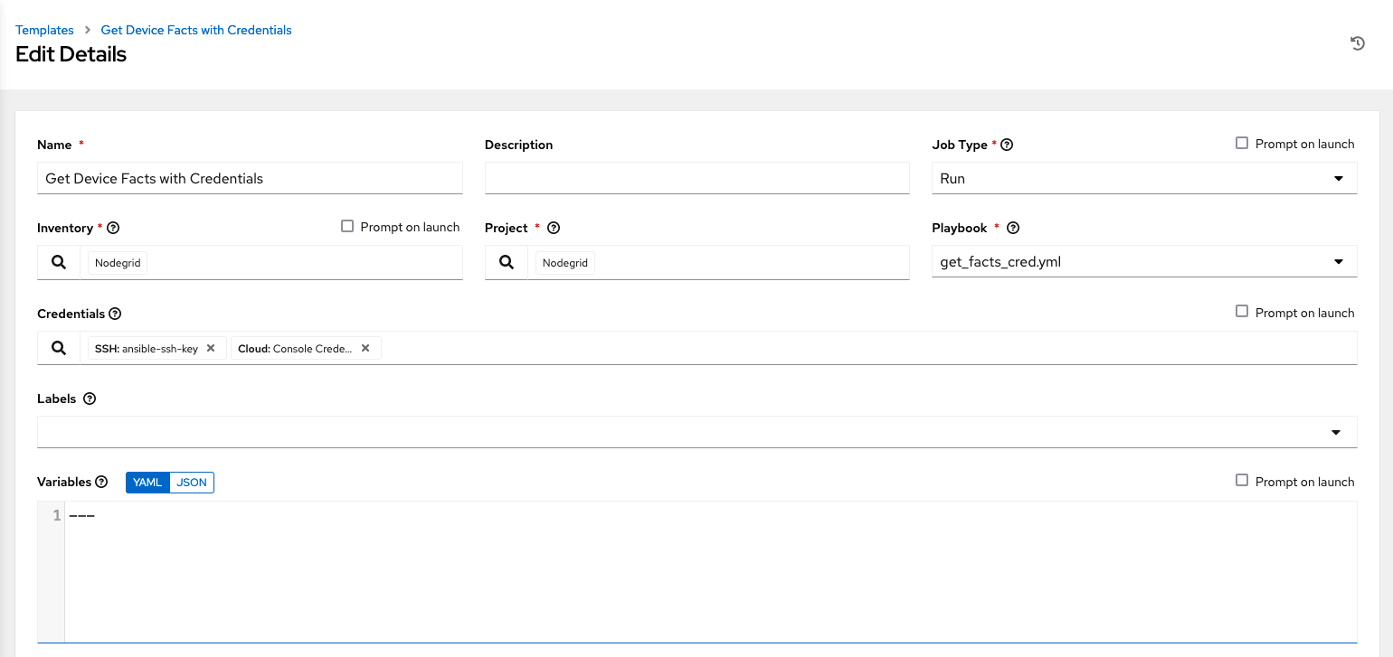Go to Templates breadcrumb
Screen dimensions: 1393x657
44,30
